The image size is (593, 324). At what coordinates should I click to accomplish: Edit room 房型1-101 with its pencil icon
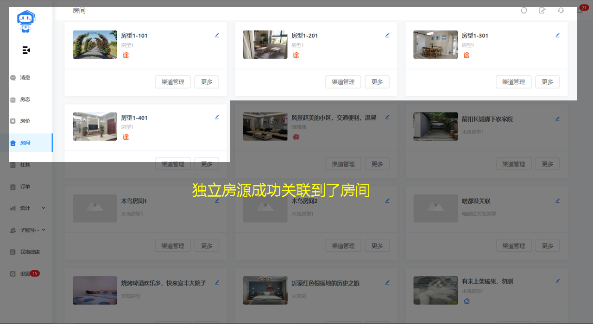(217, 35)
